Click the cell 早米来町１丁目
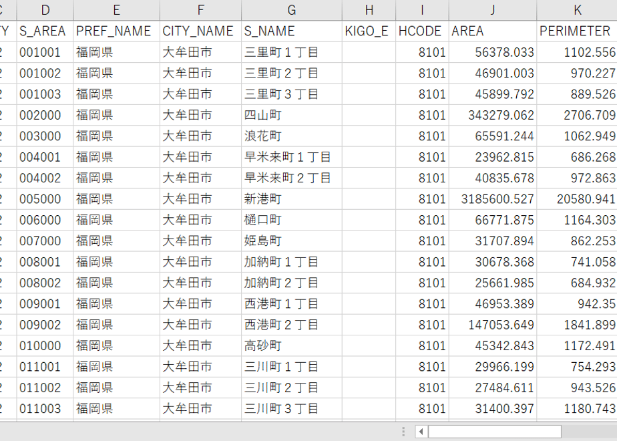This screenshot has width=617, height=441. click(292, 157)
